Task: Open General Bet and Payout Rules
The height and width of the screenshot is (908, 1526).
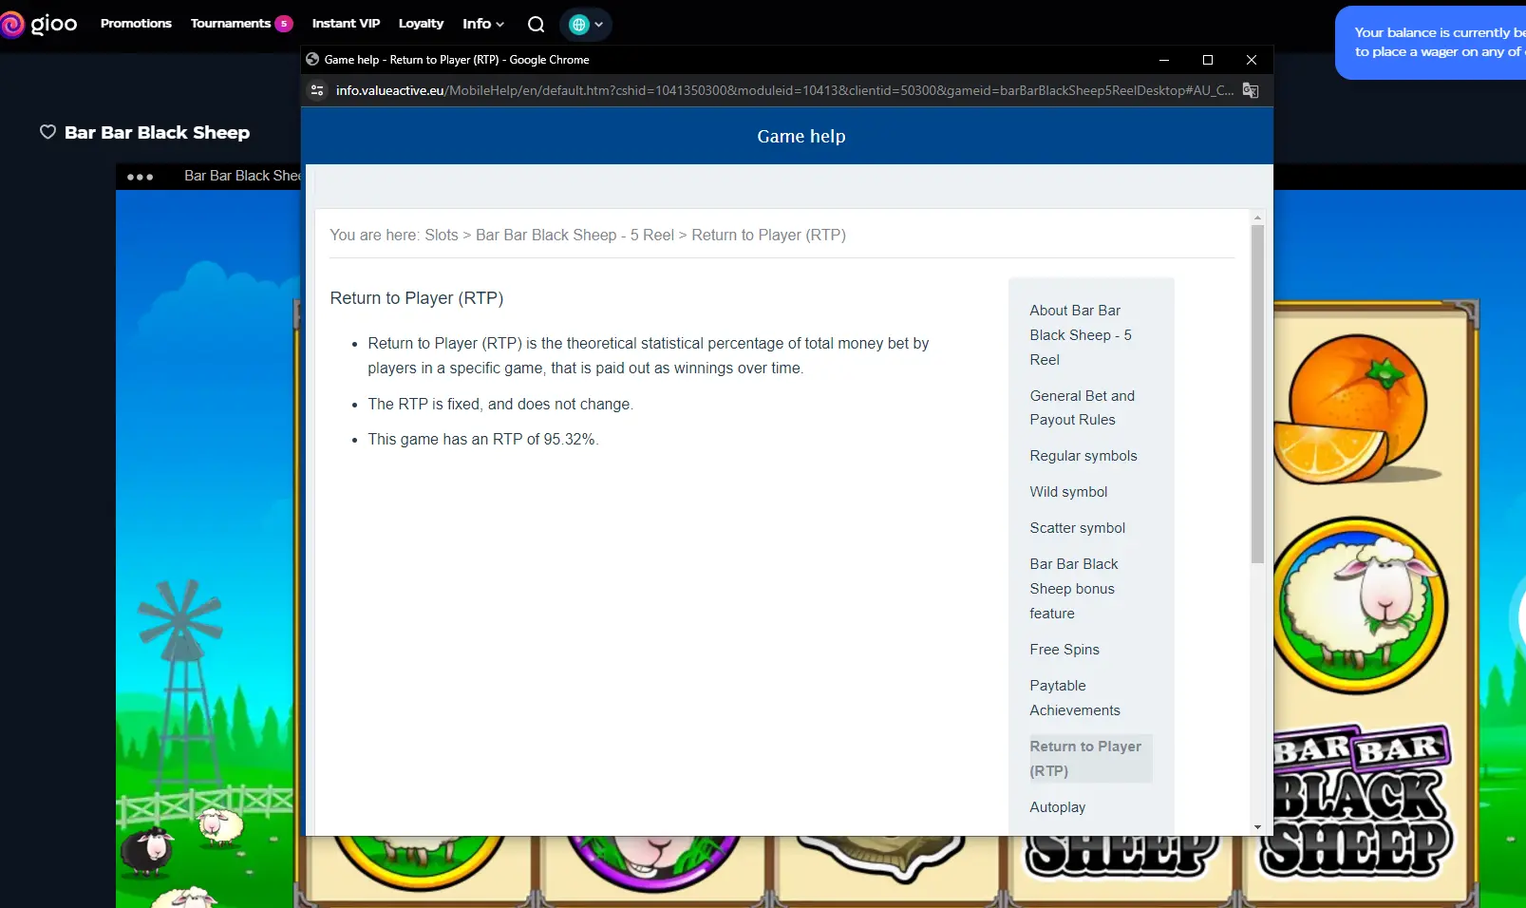Action: coord(1082,407)
